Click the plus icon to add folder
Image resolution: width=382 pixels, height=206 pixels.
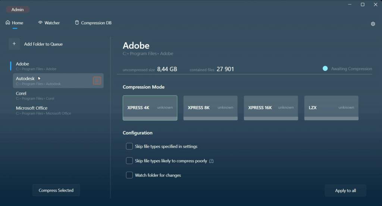(14, 44)
